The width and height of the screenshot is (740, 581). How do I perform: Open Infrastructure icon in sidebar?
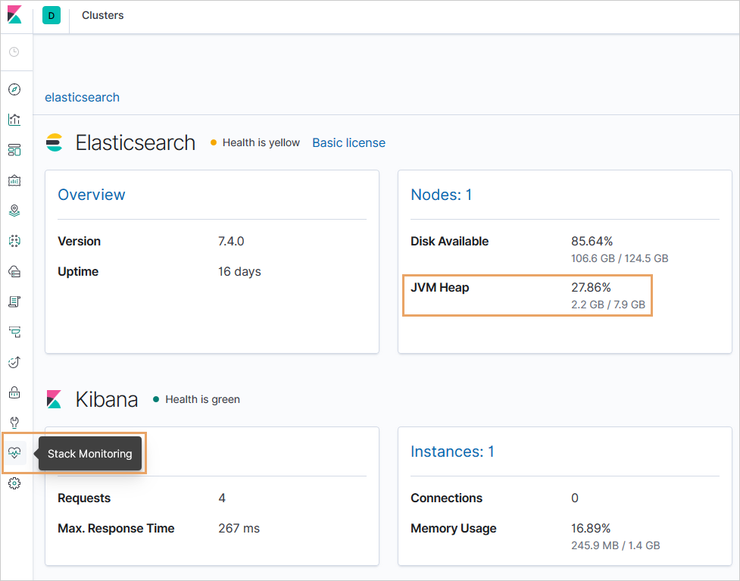tap(14, 271)
